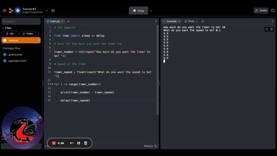The width and height of the screenshot is (277, 156).
Task: Collapse the Files section
Action: click(x=3, y=28)
